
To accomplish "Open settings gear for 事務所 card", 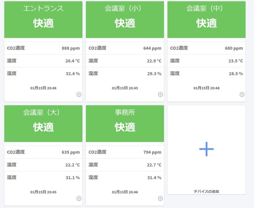I will pos(160,198).
